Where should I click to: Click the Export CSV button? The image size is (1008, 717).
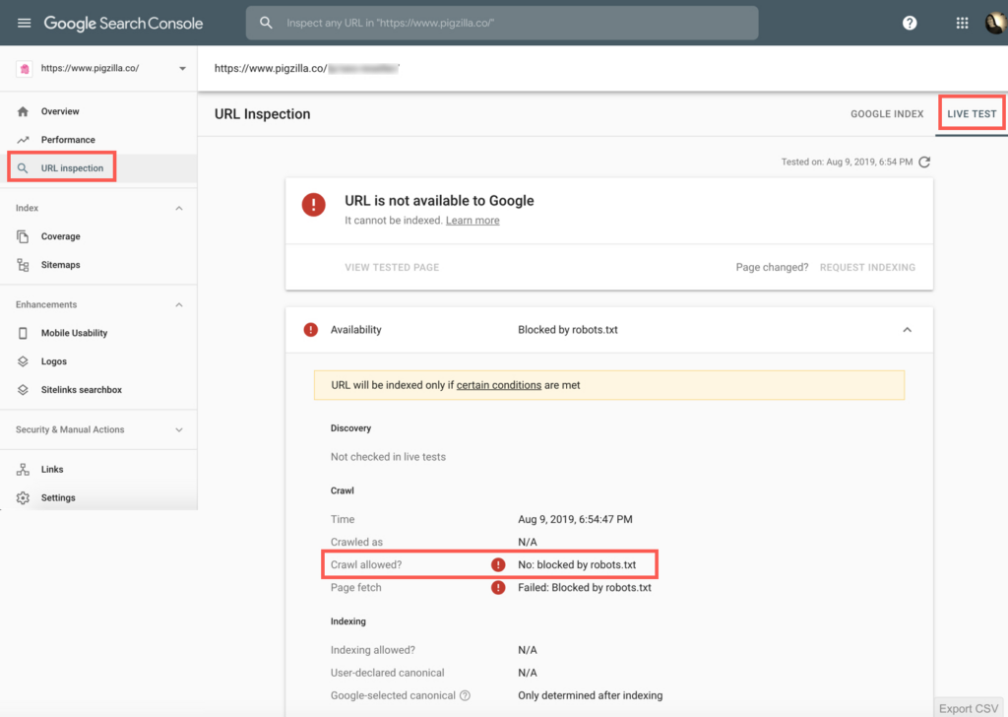coord(969,708)
